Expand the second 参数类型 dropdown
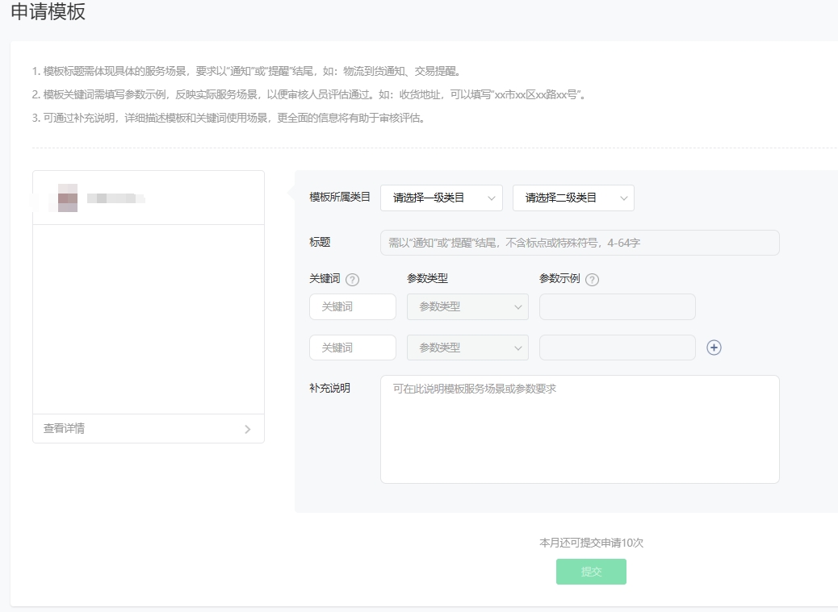 (467, 347)
